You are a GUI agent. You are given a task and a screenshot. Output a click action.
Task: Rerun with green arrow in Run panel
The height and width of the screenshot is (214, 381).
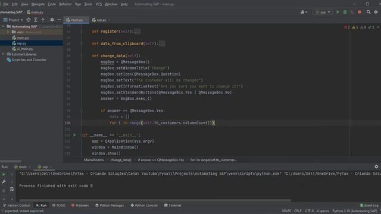[x=4, y=174]
